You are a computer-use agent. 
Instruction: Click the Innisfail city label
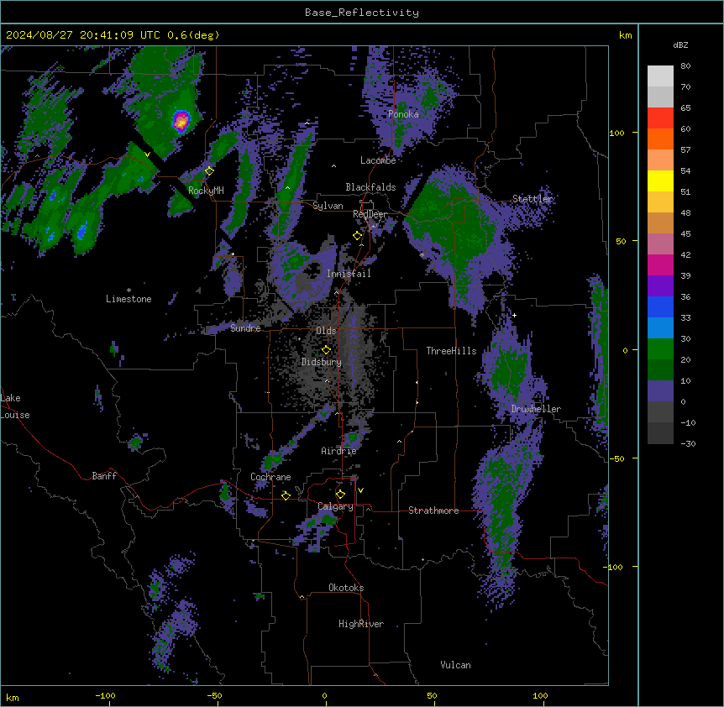click(x=349, y=274)
